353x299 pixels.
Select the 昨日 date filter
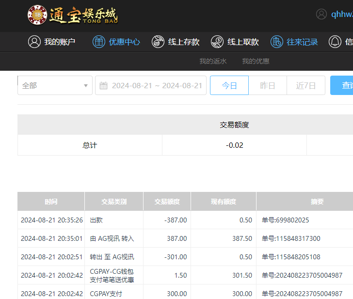[x=268, y=86]
